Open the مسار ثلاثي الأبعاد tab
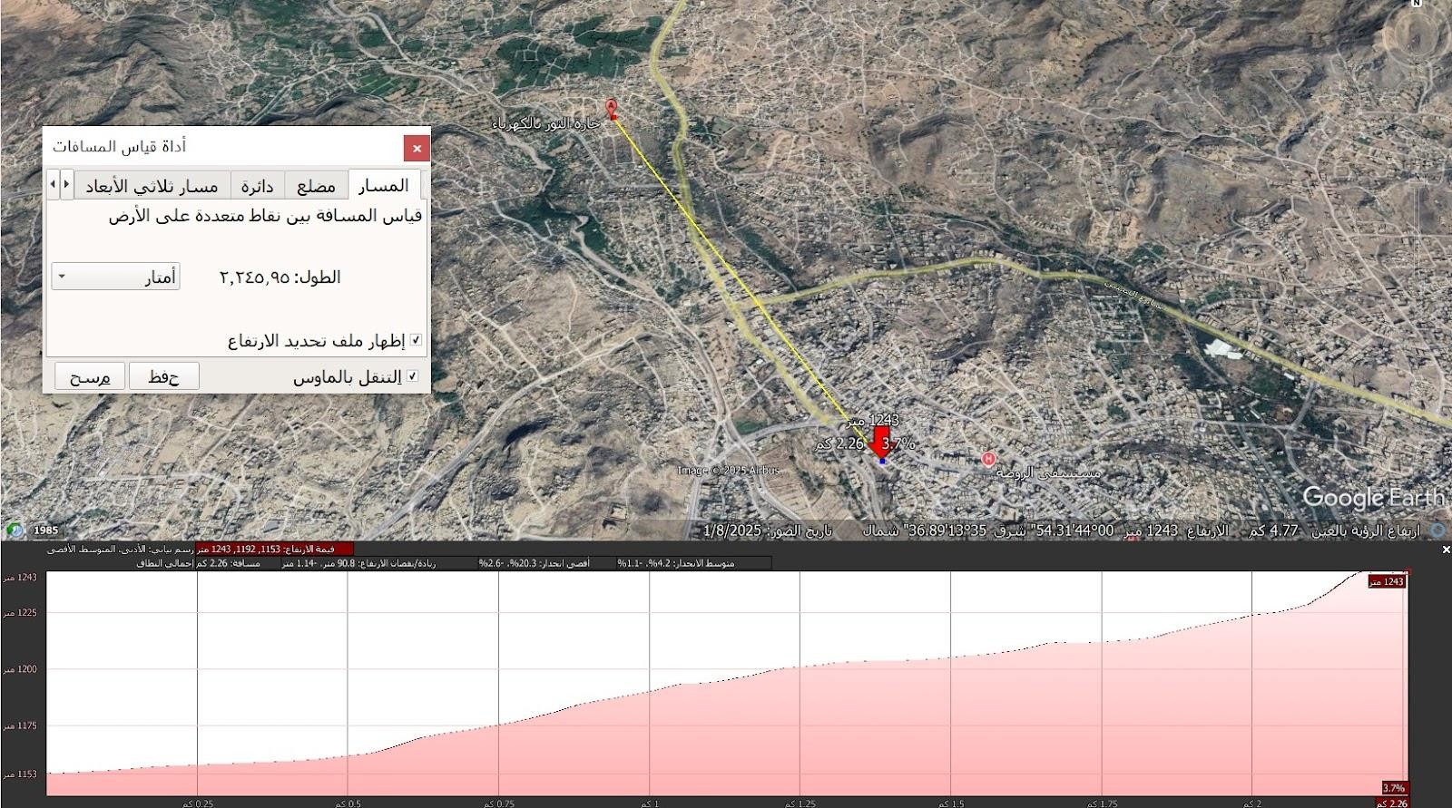 tap(152, 186)
